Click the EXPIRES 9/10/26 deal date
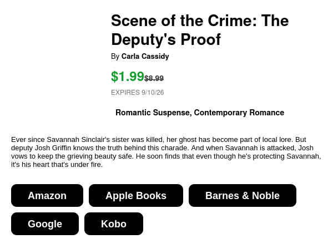Viewport: 333px width, 249px height. tap(138, 93)
